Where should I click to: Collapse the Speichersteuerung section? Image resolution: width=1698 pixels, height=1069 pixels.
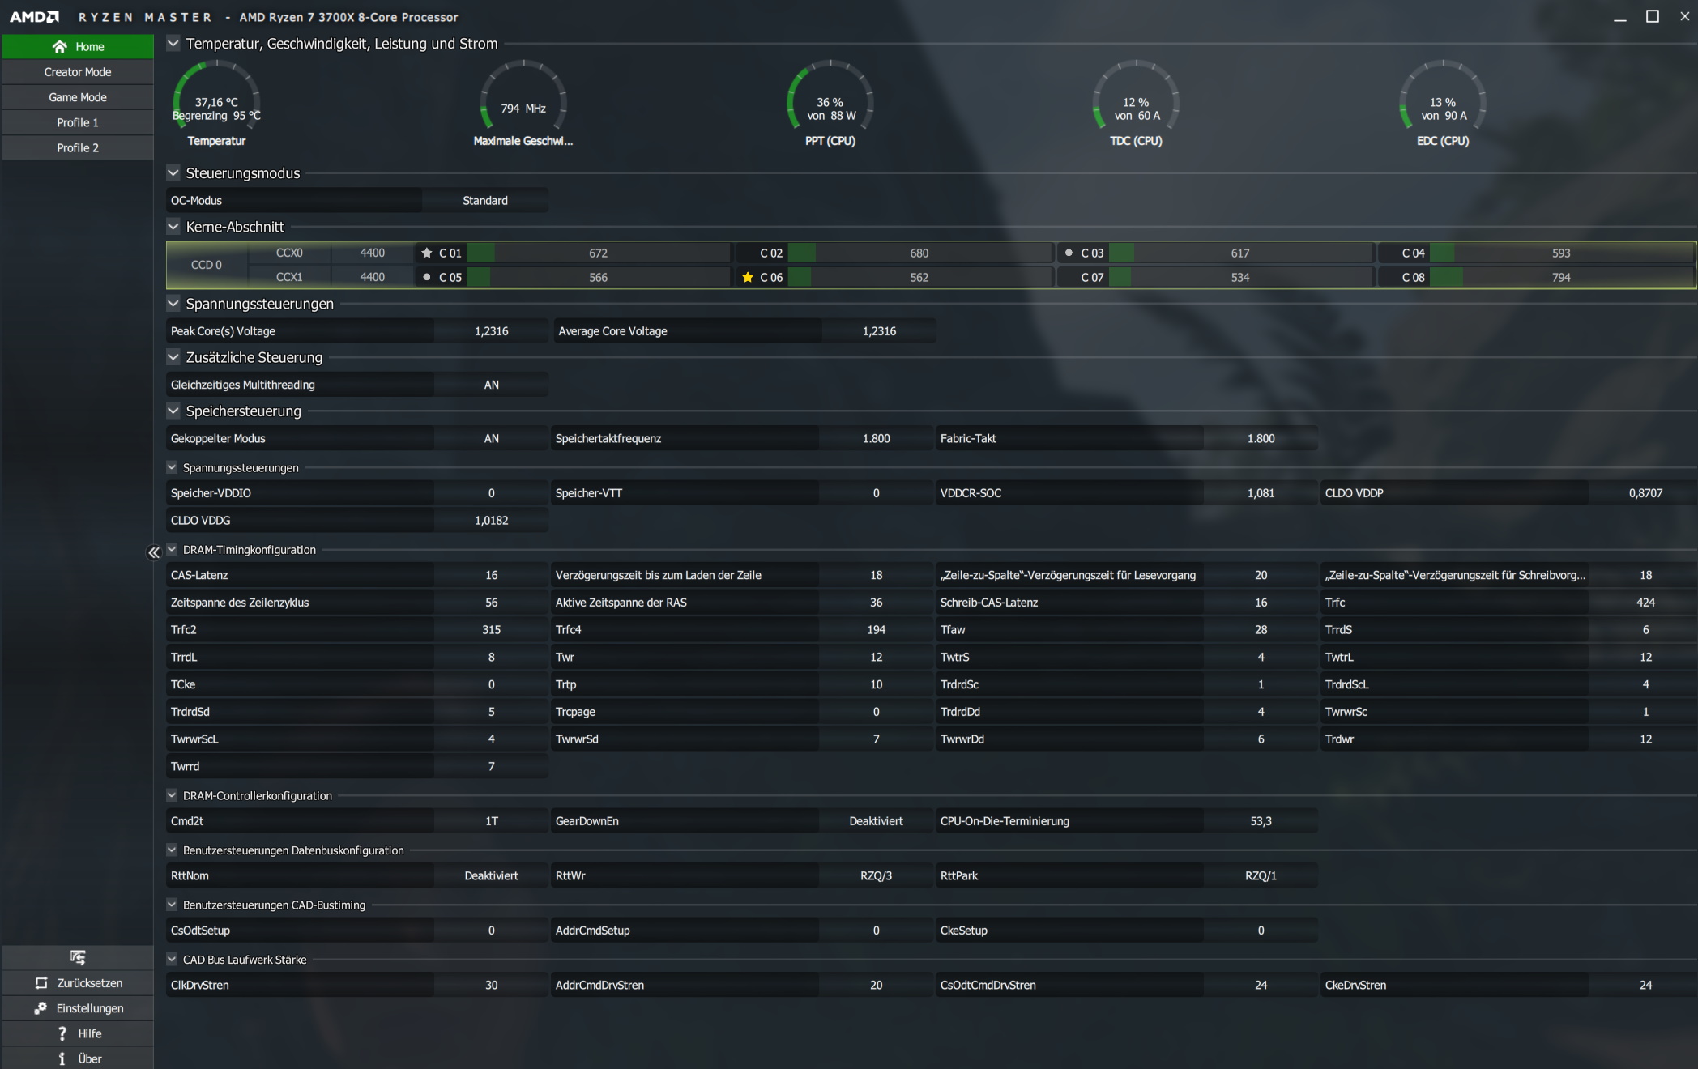point(173,411)
